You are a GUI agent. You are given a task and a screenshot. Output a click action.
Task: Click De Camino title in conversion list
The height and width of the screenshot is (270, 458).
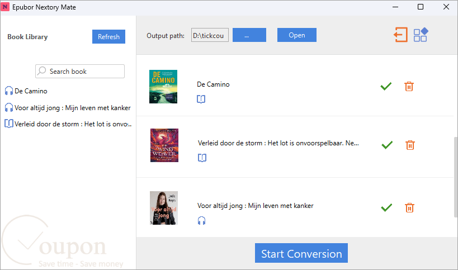coord(213,84)
